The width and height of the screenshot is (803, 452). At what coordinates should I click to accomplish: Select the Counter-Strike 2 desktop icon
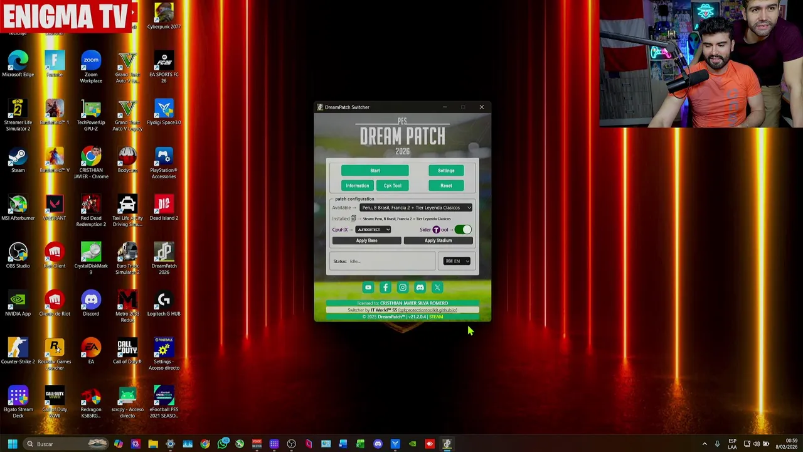[18, 351]
